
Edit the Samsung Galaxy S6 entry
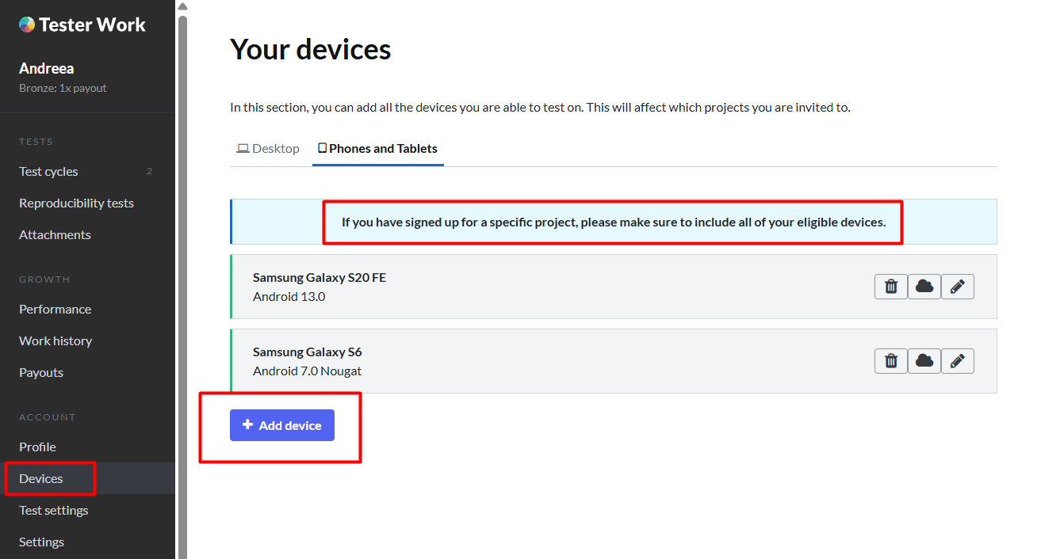[958, 361]
